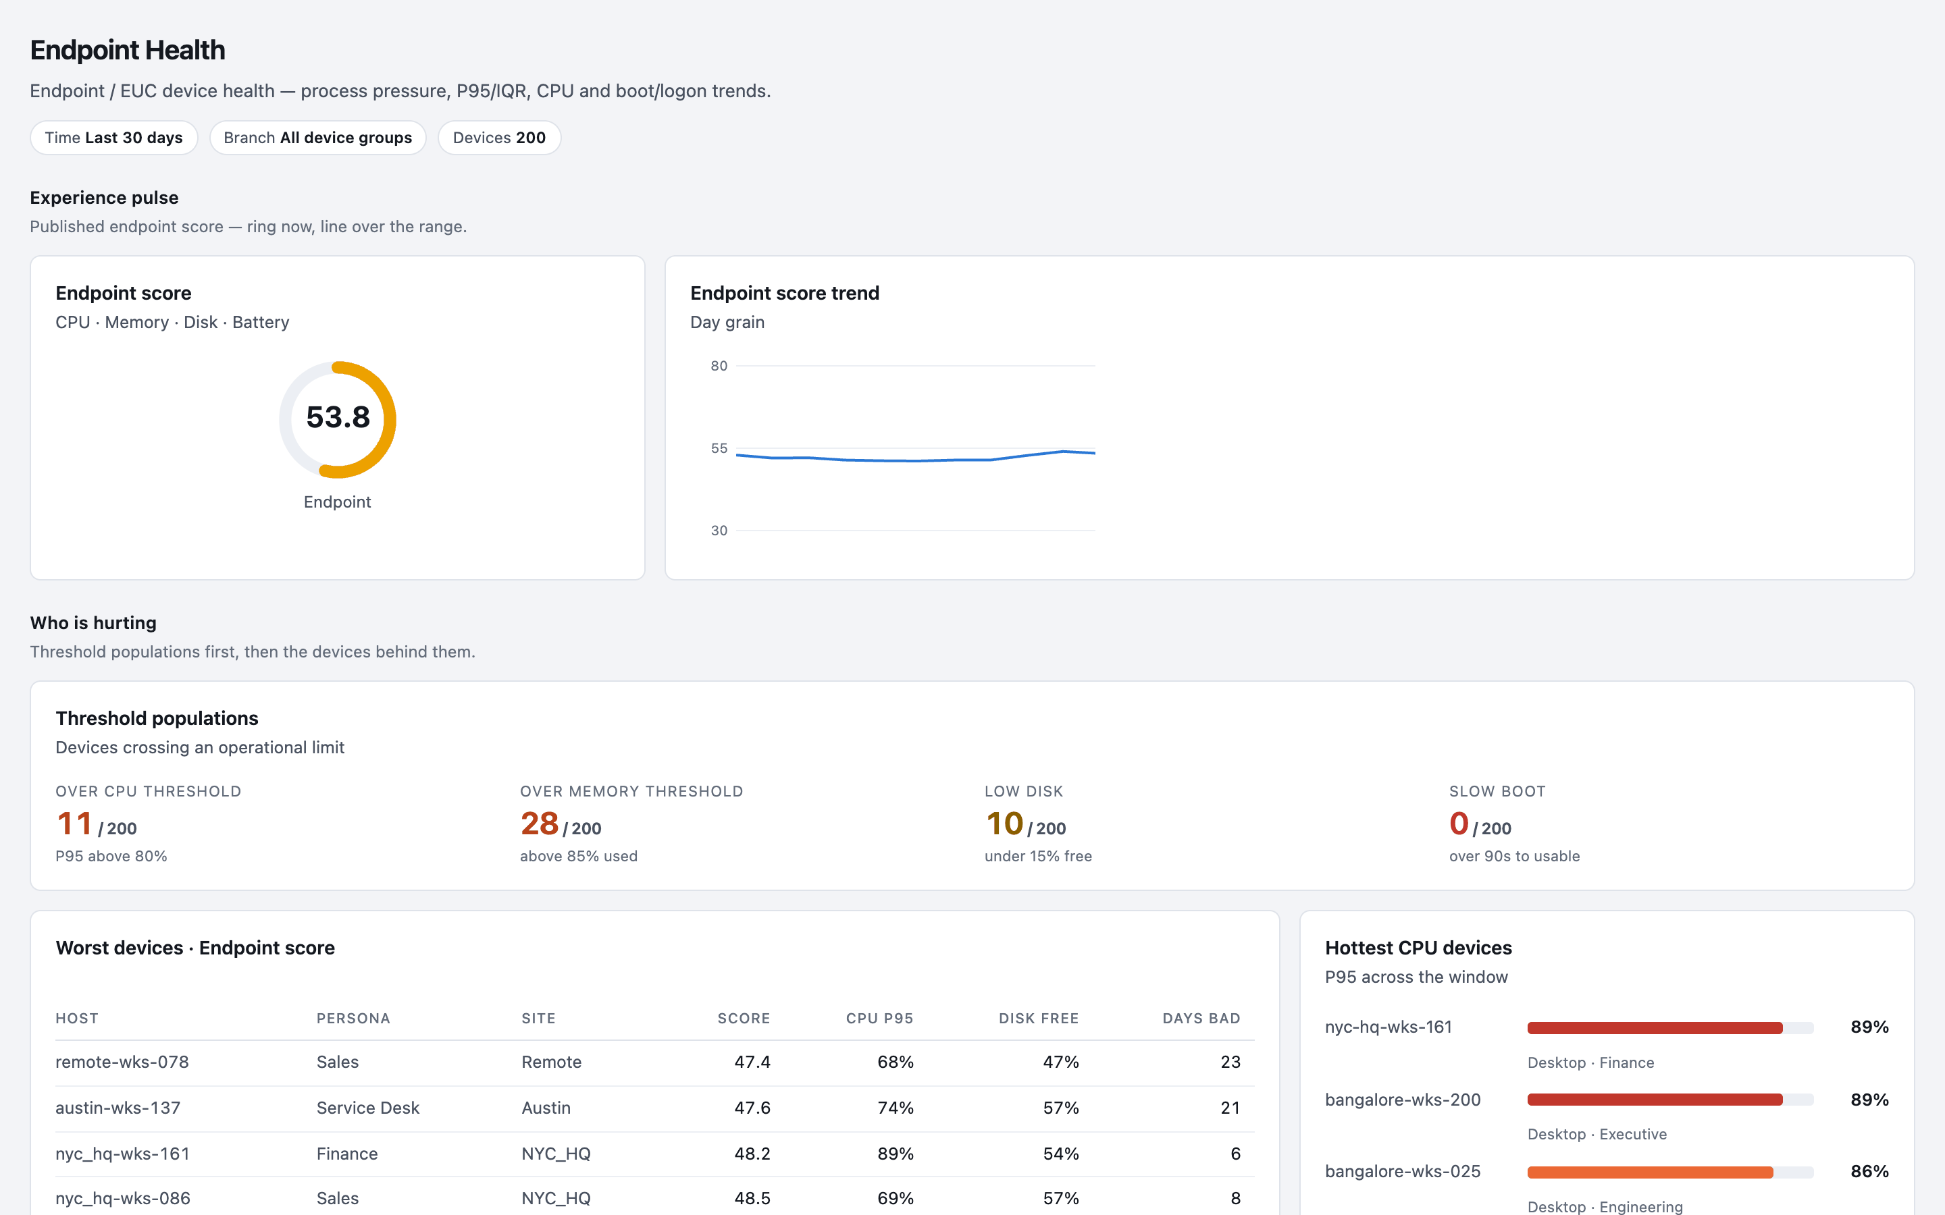Click the 53.8 endpoint score ring

[338, 419]
